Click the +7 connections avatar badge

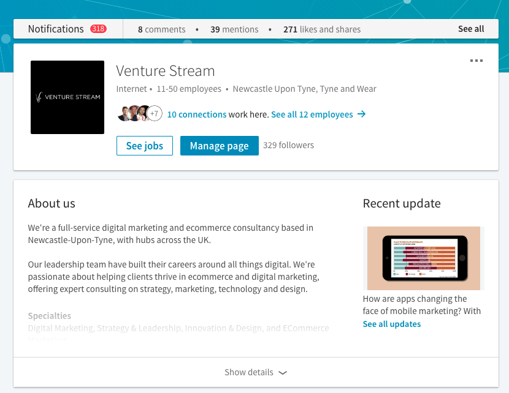point(154,114)
